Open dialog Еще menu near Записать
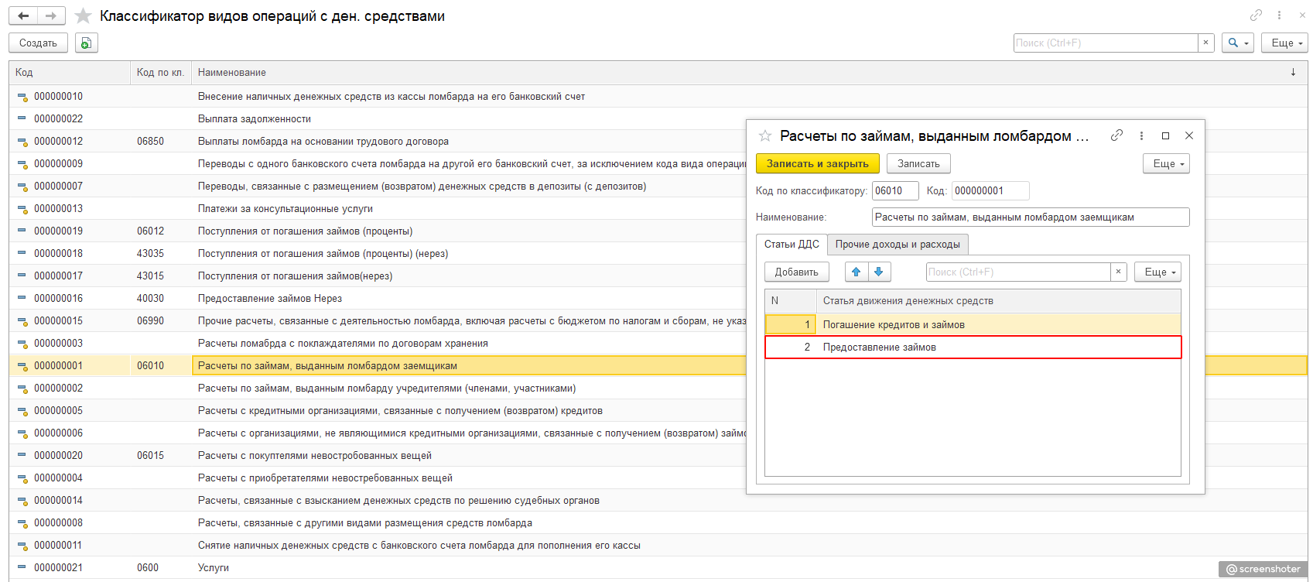This screenshot has width=1313, height=582. coord(1166,163)
